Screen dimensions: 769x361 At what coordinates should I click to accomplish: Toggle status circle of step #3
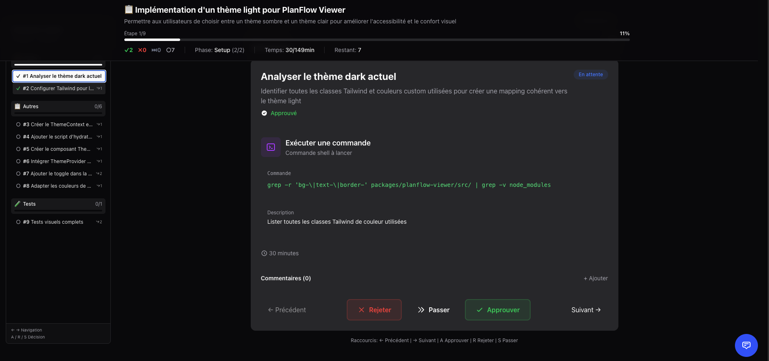[x=18, y=125]
